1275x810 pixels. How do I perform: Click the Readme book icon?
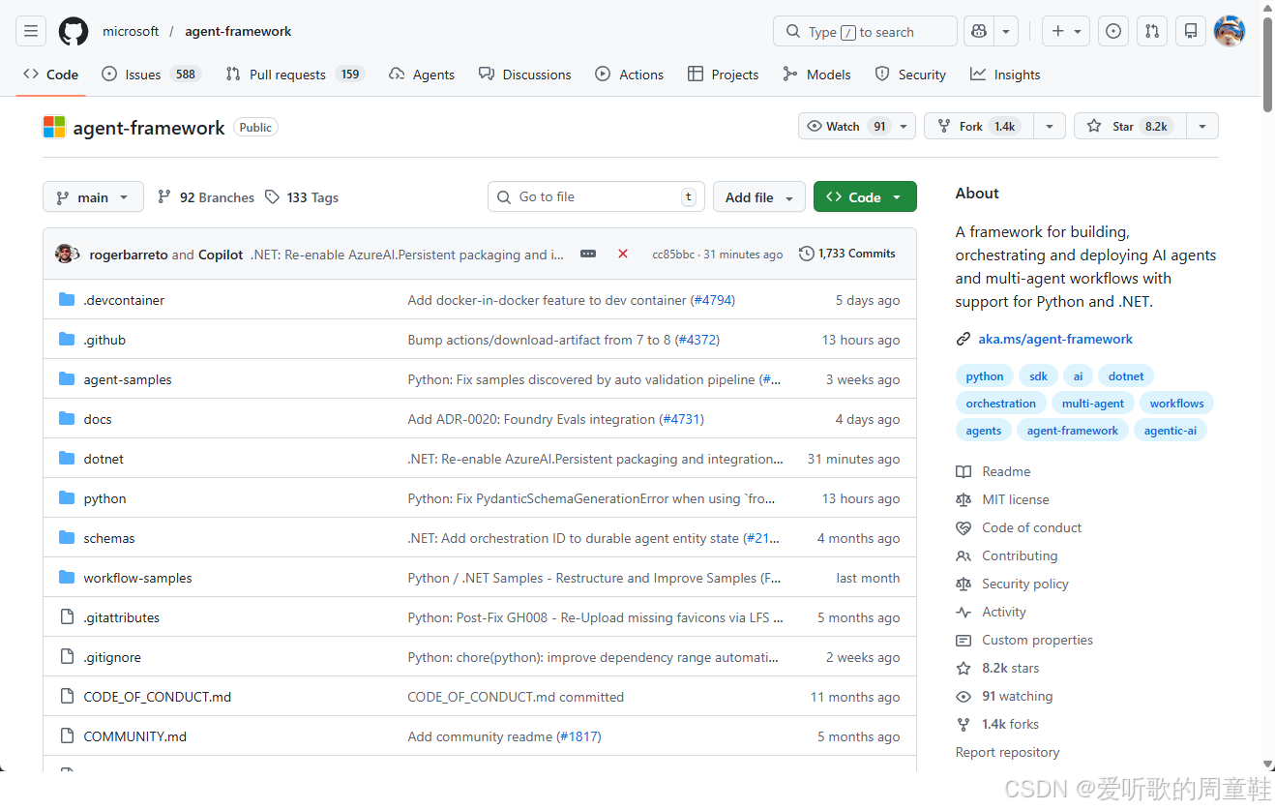(964, 471)
